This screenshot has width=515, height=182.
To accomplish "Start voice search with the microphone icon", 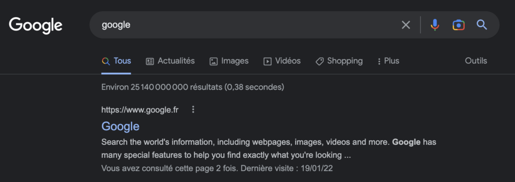I will pyautogui.click(x=435, y=25).
